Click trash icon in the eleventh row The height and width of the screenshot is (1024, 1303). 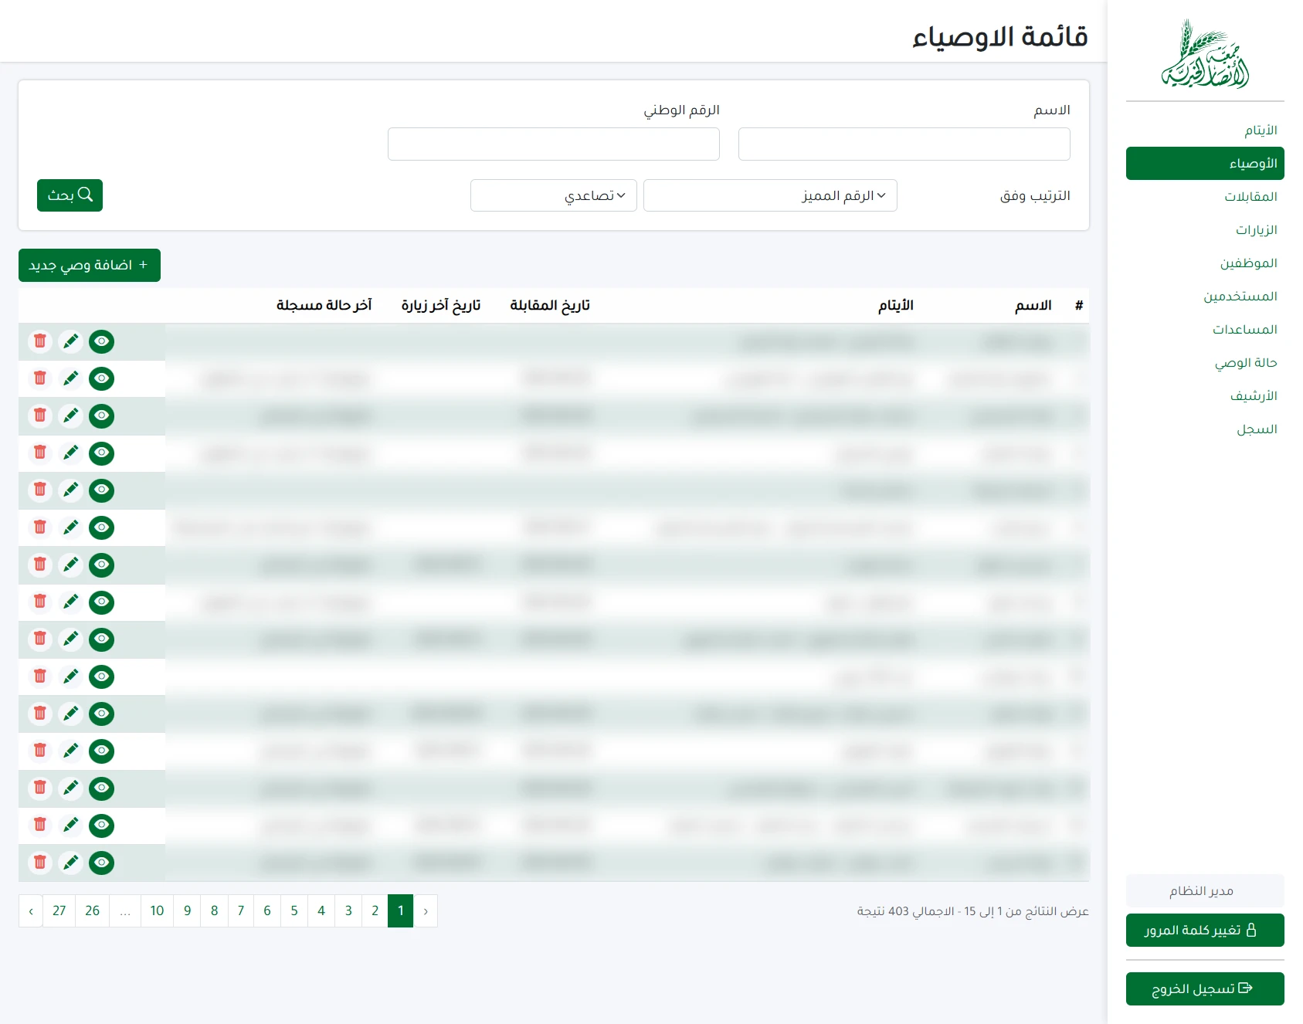[x=40, y=714]
